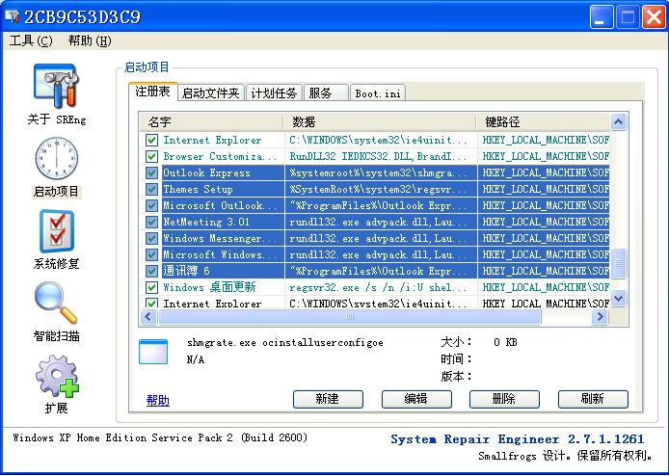Toggle the Windows Messenger... checkbox
The image size is (669, 476).
pyautogui.click(x=151, y=238)
